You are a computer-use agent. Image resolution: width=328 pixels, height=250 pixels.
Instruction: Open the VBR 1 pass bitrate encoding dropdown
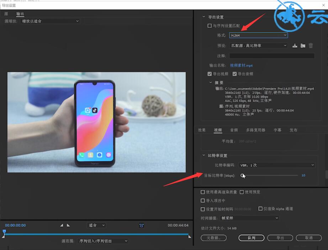tap(277, 165)
